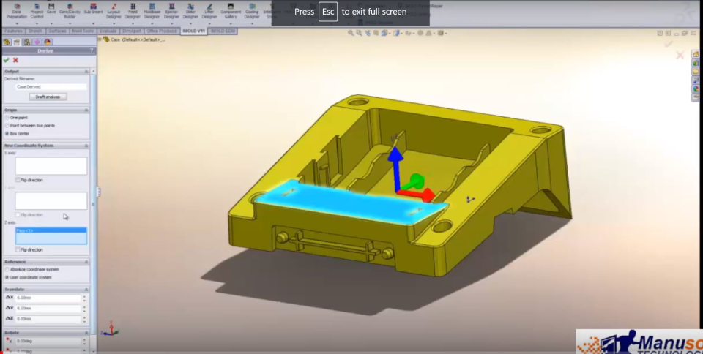This screenshot has width=703, height=354.
Task: Click the ΔY translate value field
Action: point(48,309)
